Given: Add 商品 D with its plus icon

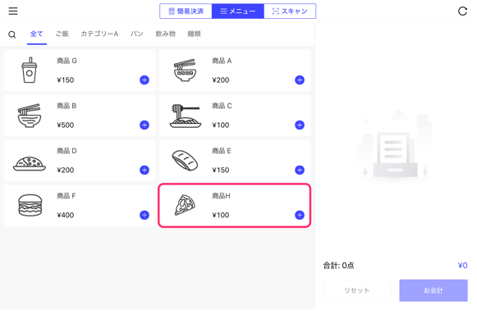Looking at the screenshot, I should (x=144, y=170).
